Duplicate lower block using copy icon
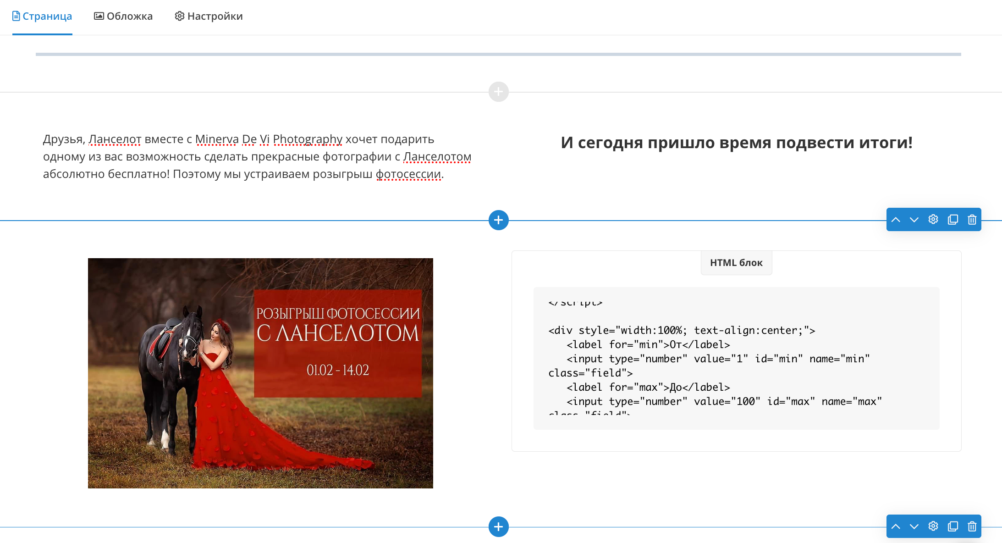Viewport: 1002px width, 543px height. [x=953, y=526]
